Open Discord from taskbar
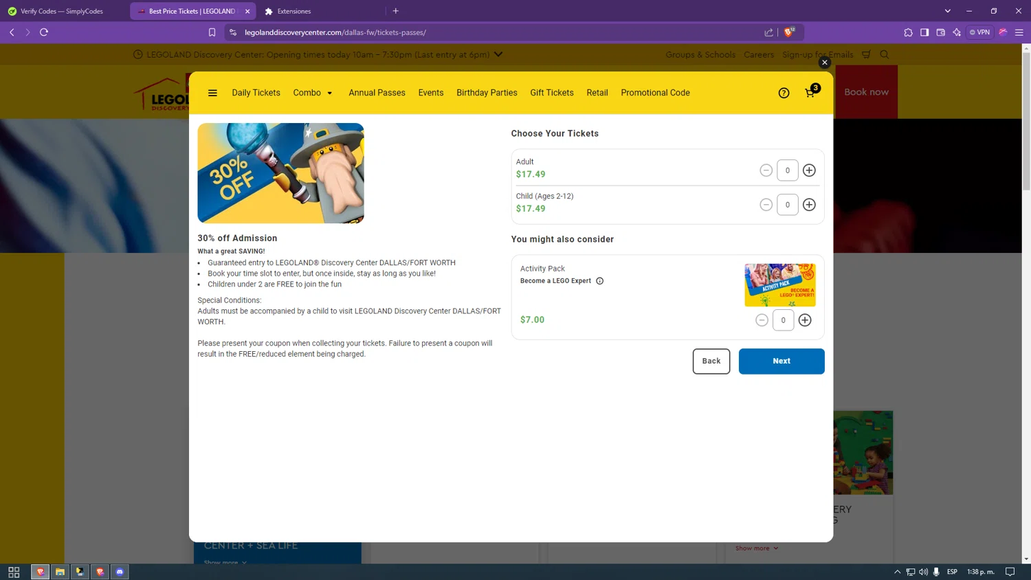 coord(120,572)
